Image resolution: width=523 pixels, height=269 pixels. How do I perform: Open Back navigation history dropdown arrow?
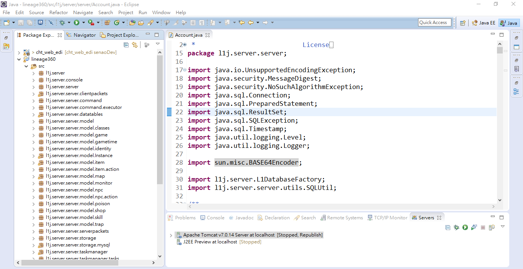258,23
